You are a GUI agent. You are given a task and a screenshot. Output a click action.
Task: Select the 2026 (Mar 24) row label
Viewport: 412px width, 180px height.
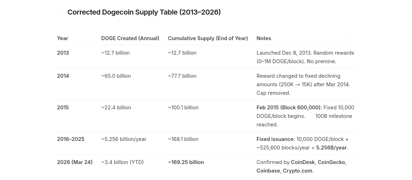(x=75, y=162)
